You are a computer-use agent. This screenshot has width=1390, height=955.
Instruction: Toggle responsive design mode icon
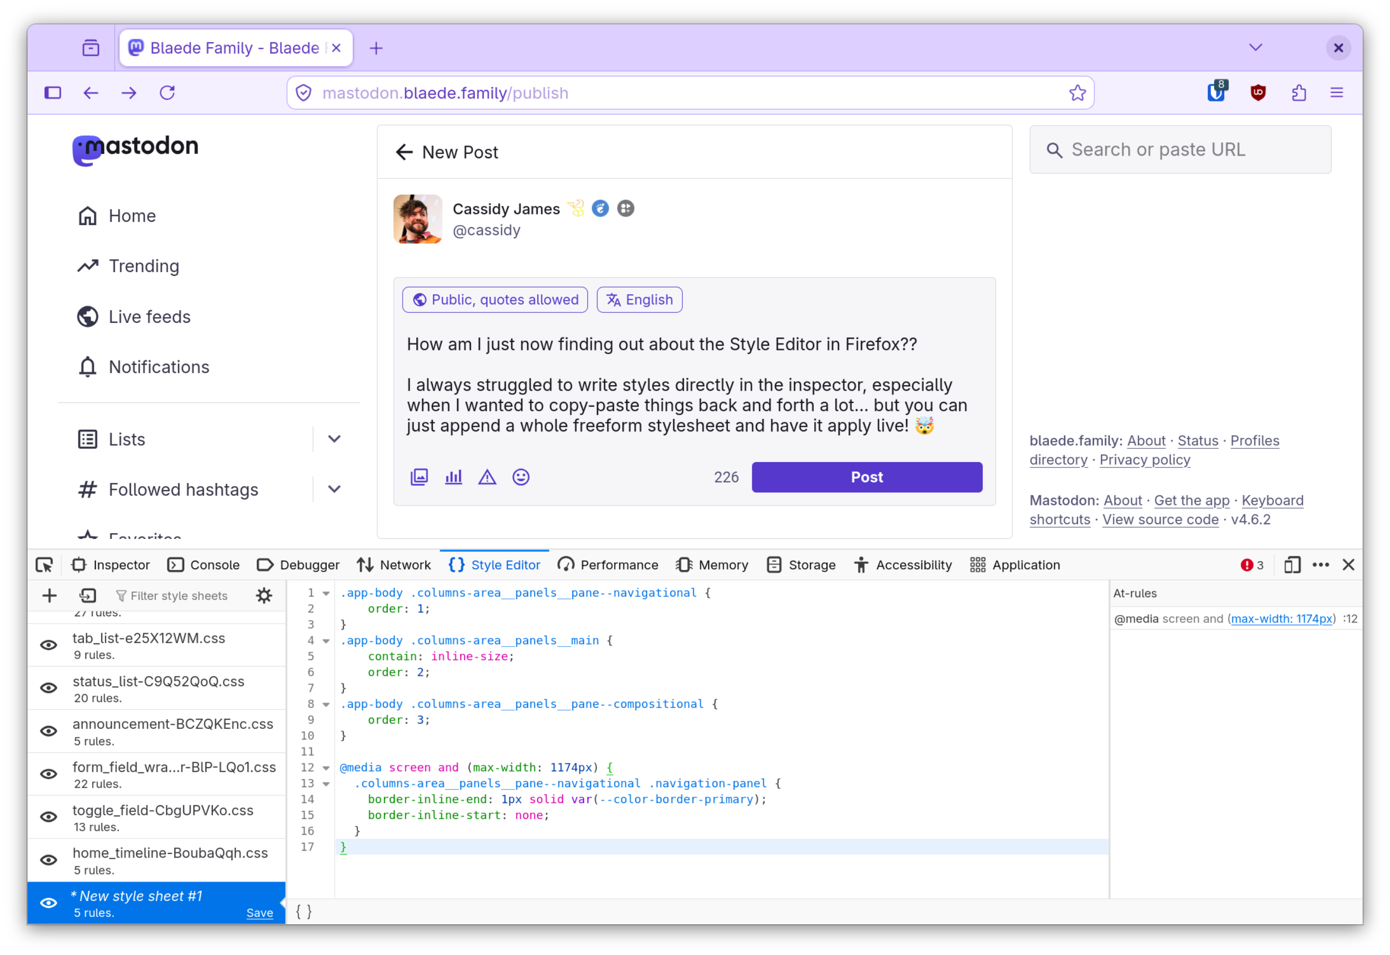click(x=1292, y=565)
